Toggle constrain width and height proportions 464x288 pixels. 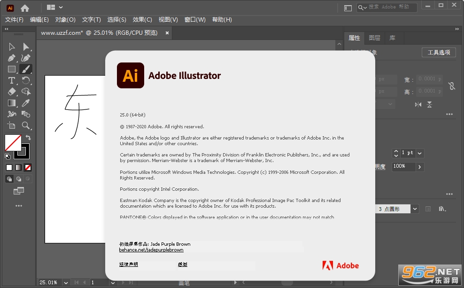[452, 86]
